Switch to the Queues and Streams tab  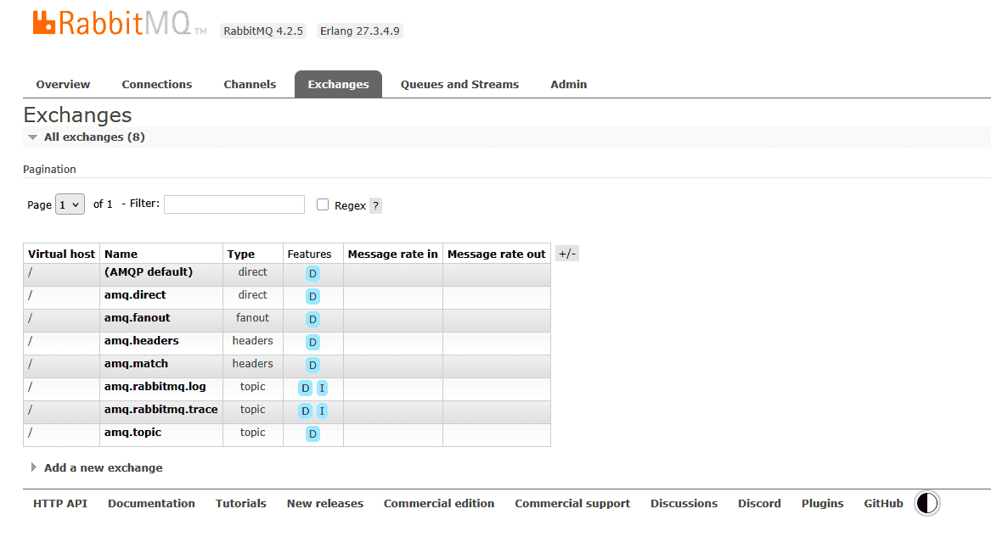coord(459,84)
